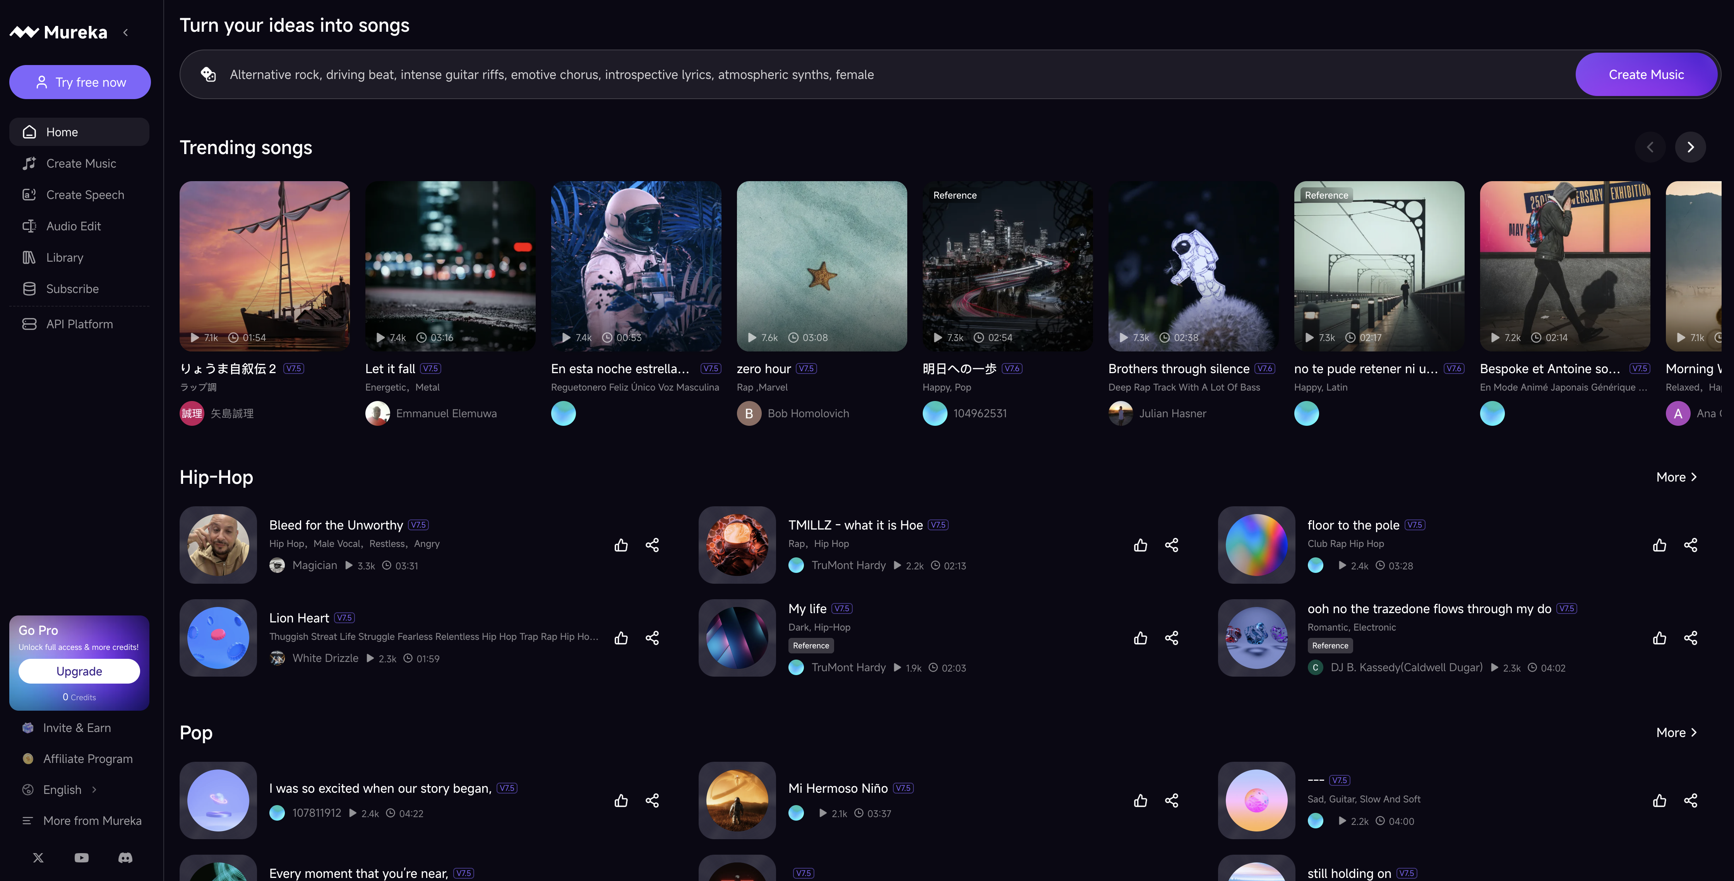Open the X (Twitter) icon link

click(x=38, y=857)
